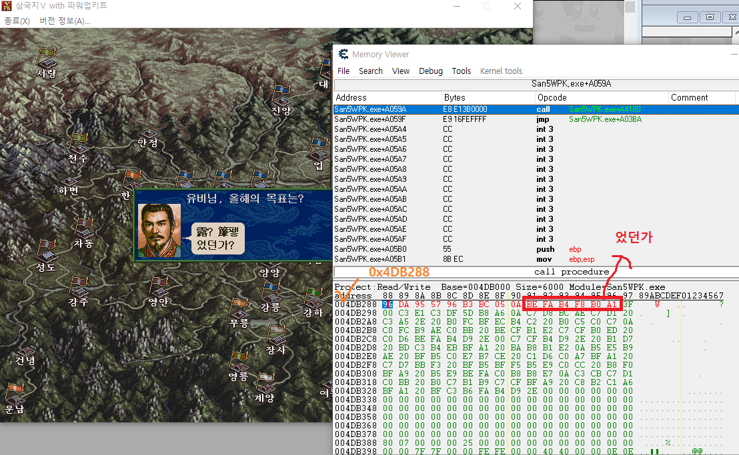Viewport: 739px width, 455px height.
Task: Select disassembler row San5WPK.exe+A059A call
Action: (536, 109)
